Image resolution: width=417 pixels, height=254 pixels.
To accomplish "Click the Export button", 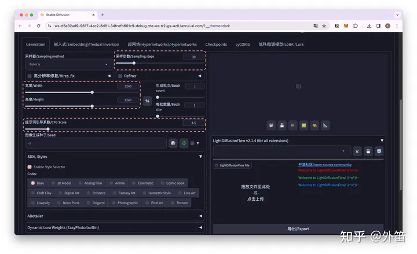I will pyautogui.click(x=298, y=229).
